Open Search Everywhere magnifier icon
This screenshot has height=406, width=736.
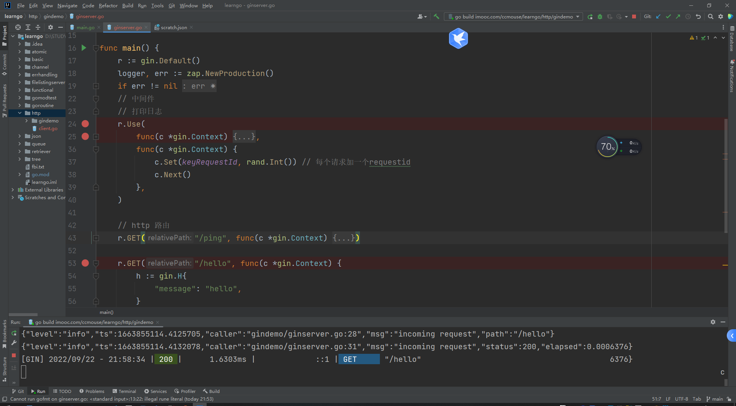click(710, 17)
